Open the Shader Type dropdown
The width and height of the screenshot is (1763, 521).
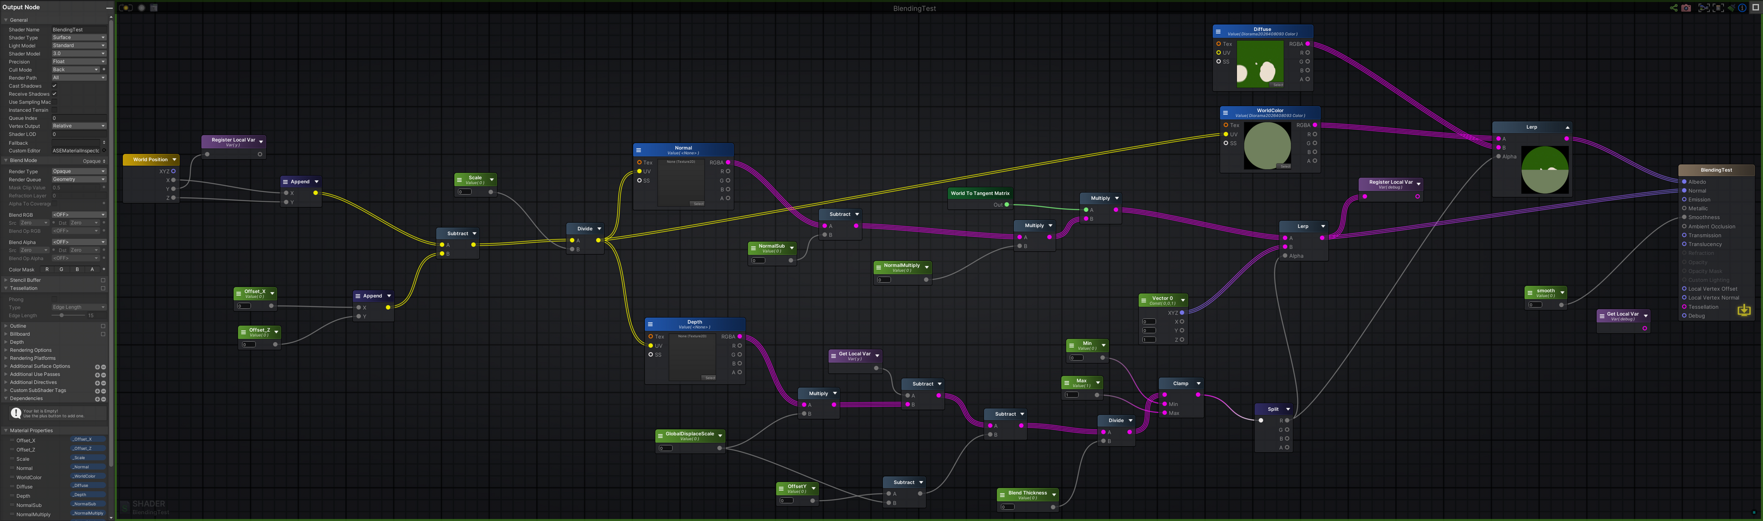tap(79, 38)
